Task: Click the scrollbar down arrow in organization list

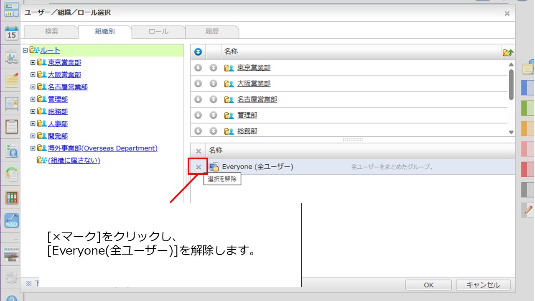Action: (x=511, y=132)
